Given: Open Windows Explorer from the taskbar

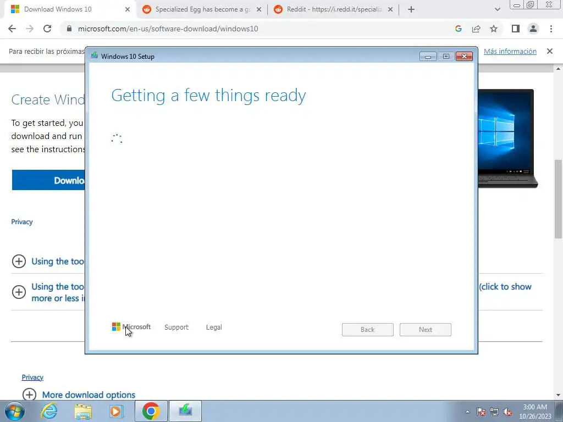Looking at the screenshot, I should click(83, 412).
